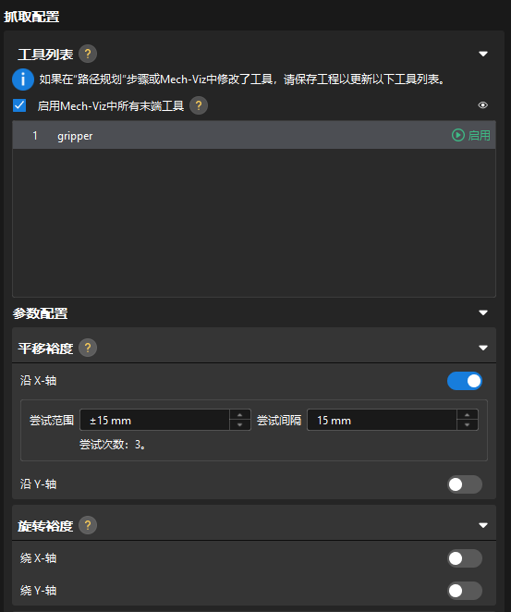Uncheck 启用Mech-Viz中所有末端工具 checkbox

tap(19, 105)
